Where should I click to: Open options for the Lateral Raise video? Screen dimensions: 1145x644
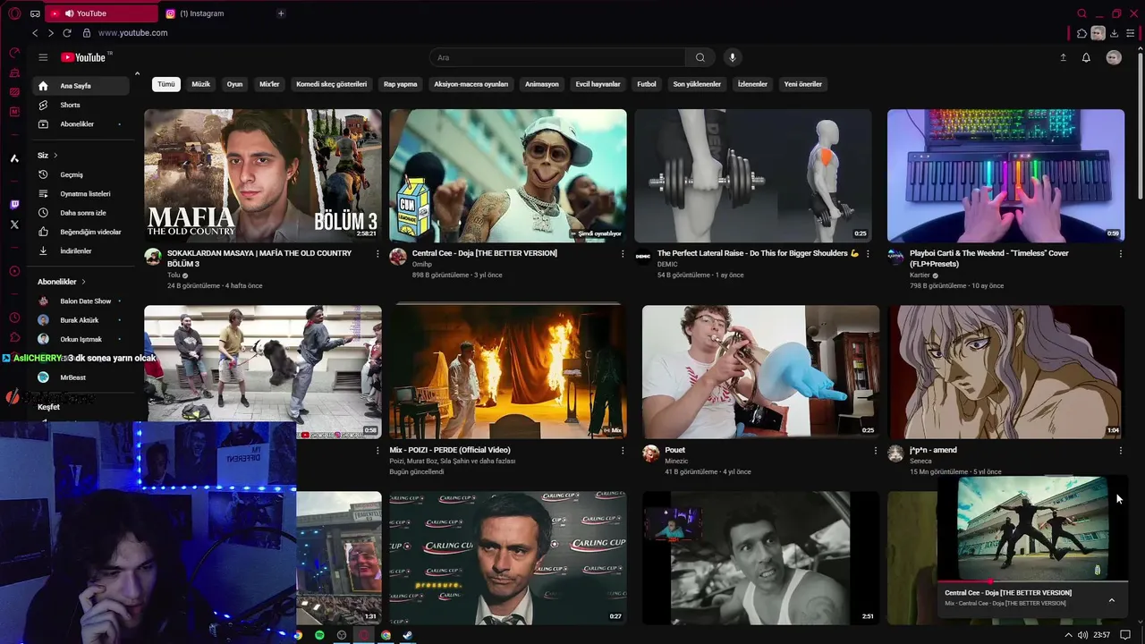click(868, 253)
